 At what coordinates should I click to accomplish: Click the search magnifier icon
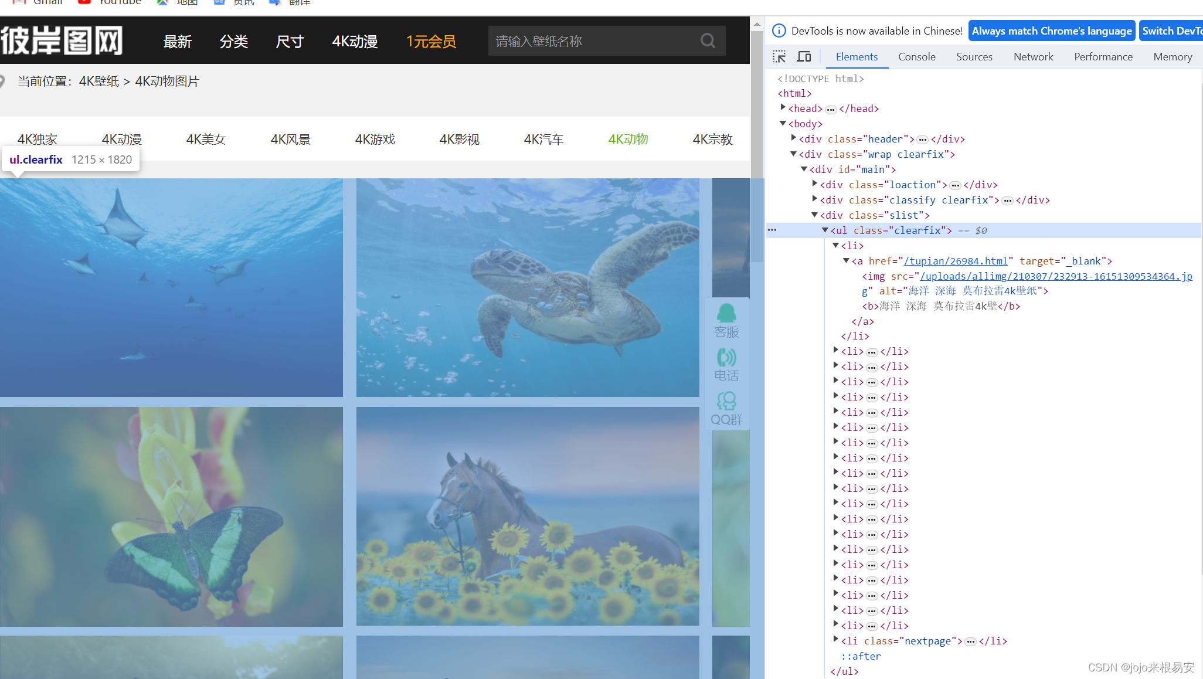pyautogui.click(x=708, y=41)
